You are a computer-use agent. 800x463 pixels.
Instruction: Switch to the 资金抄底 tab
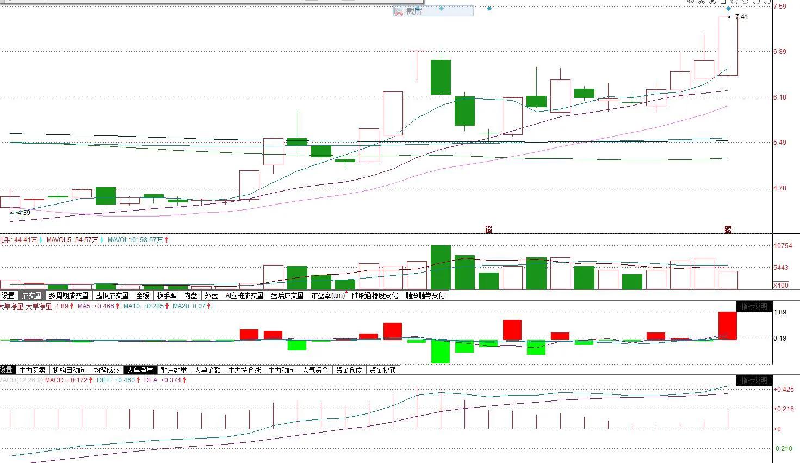pos(383,370)
